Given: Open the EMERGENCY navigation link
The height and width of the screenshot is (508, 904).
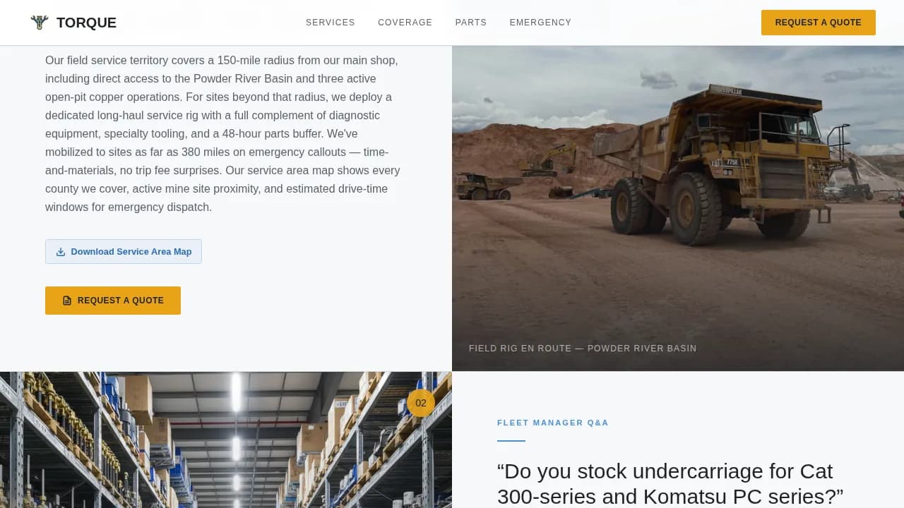Looking at the screenshot, I should click(540, 22).
